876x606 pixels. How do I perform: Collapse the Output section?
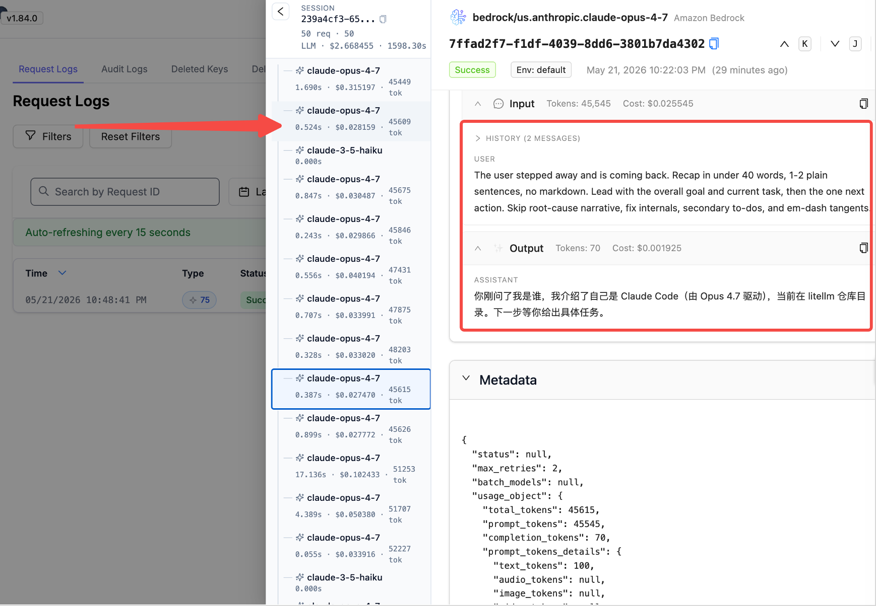click(478, 248)
